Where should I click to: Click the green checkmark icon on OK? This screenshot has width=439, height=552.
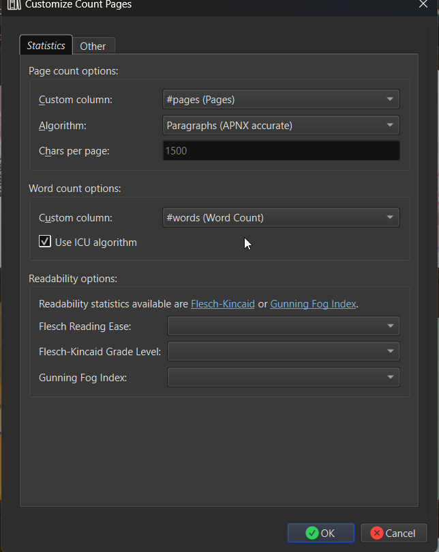click(312, 534)
